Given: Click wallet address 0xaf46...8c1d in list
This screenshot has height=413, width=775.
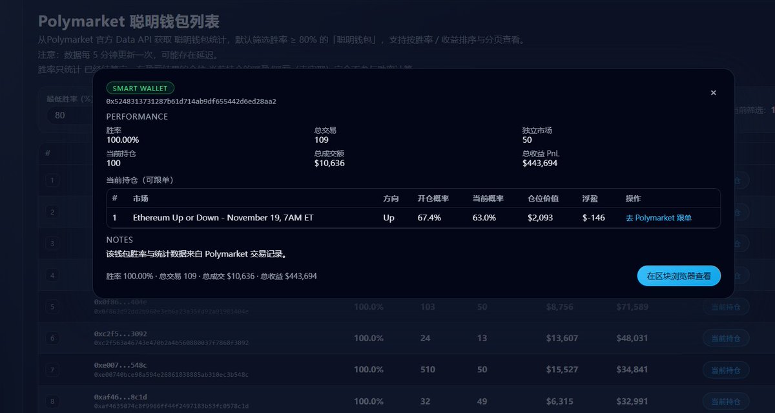Looking at the screenshot, I should (121, 397).
